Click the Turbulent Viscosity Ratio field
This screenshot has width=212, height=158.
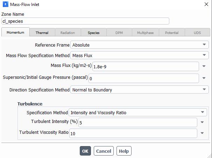click(133, 133)
